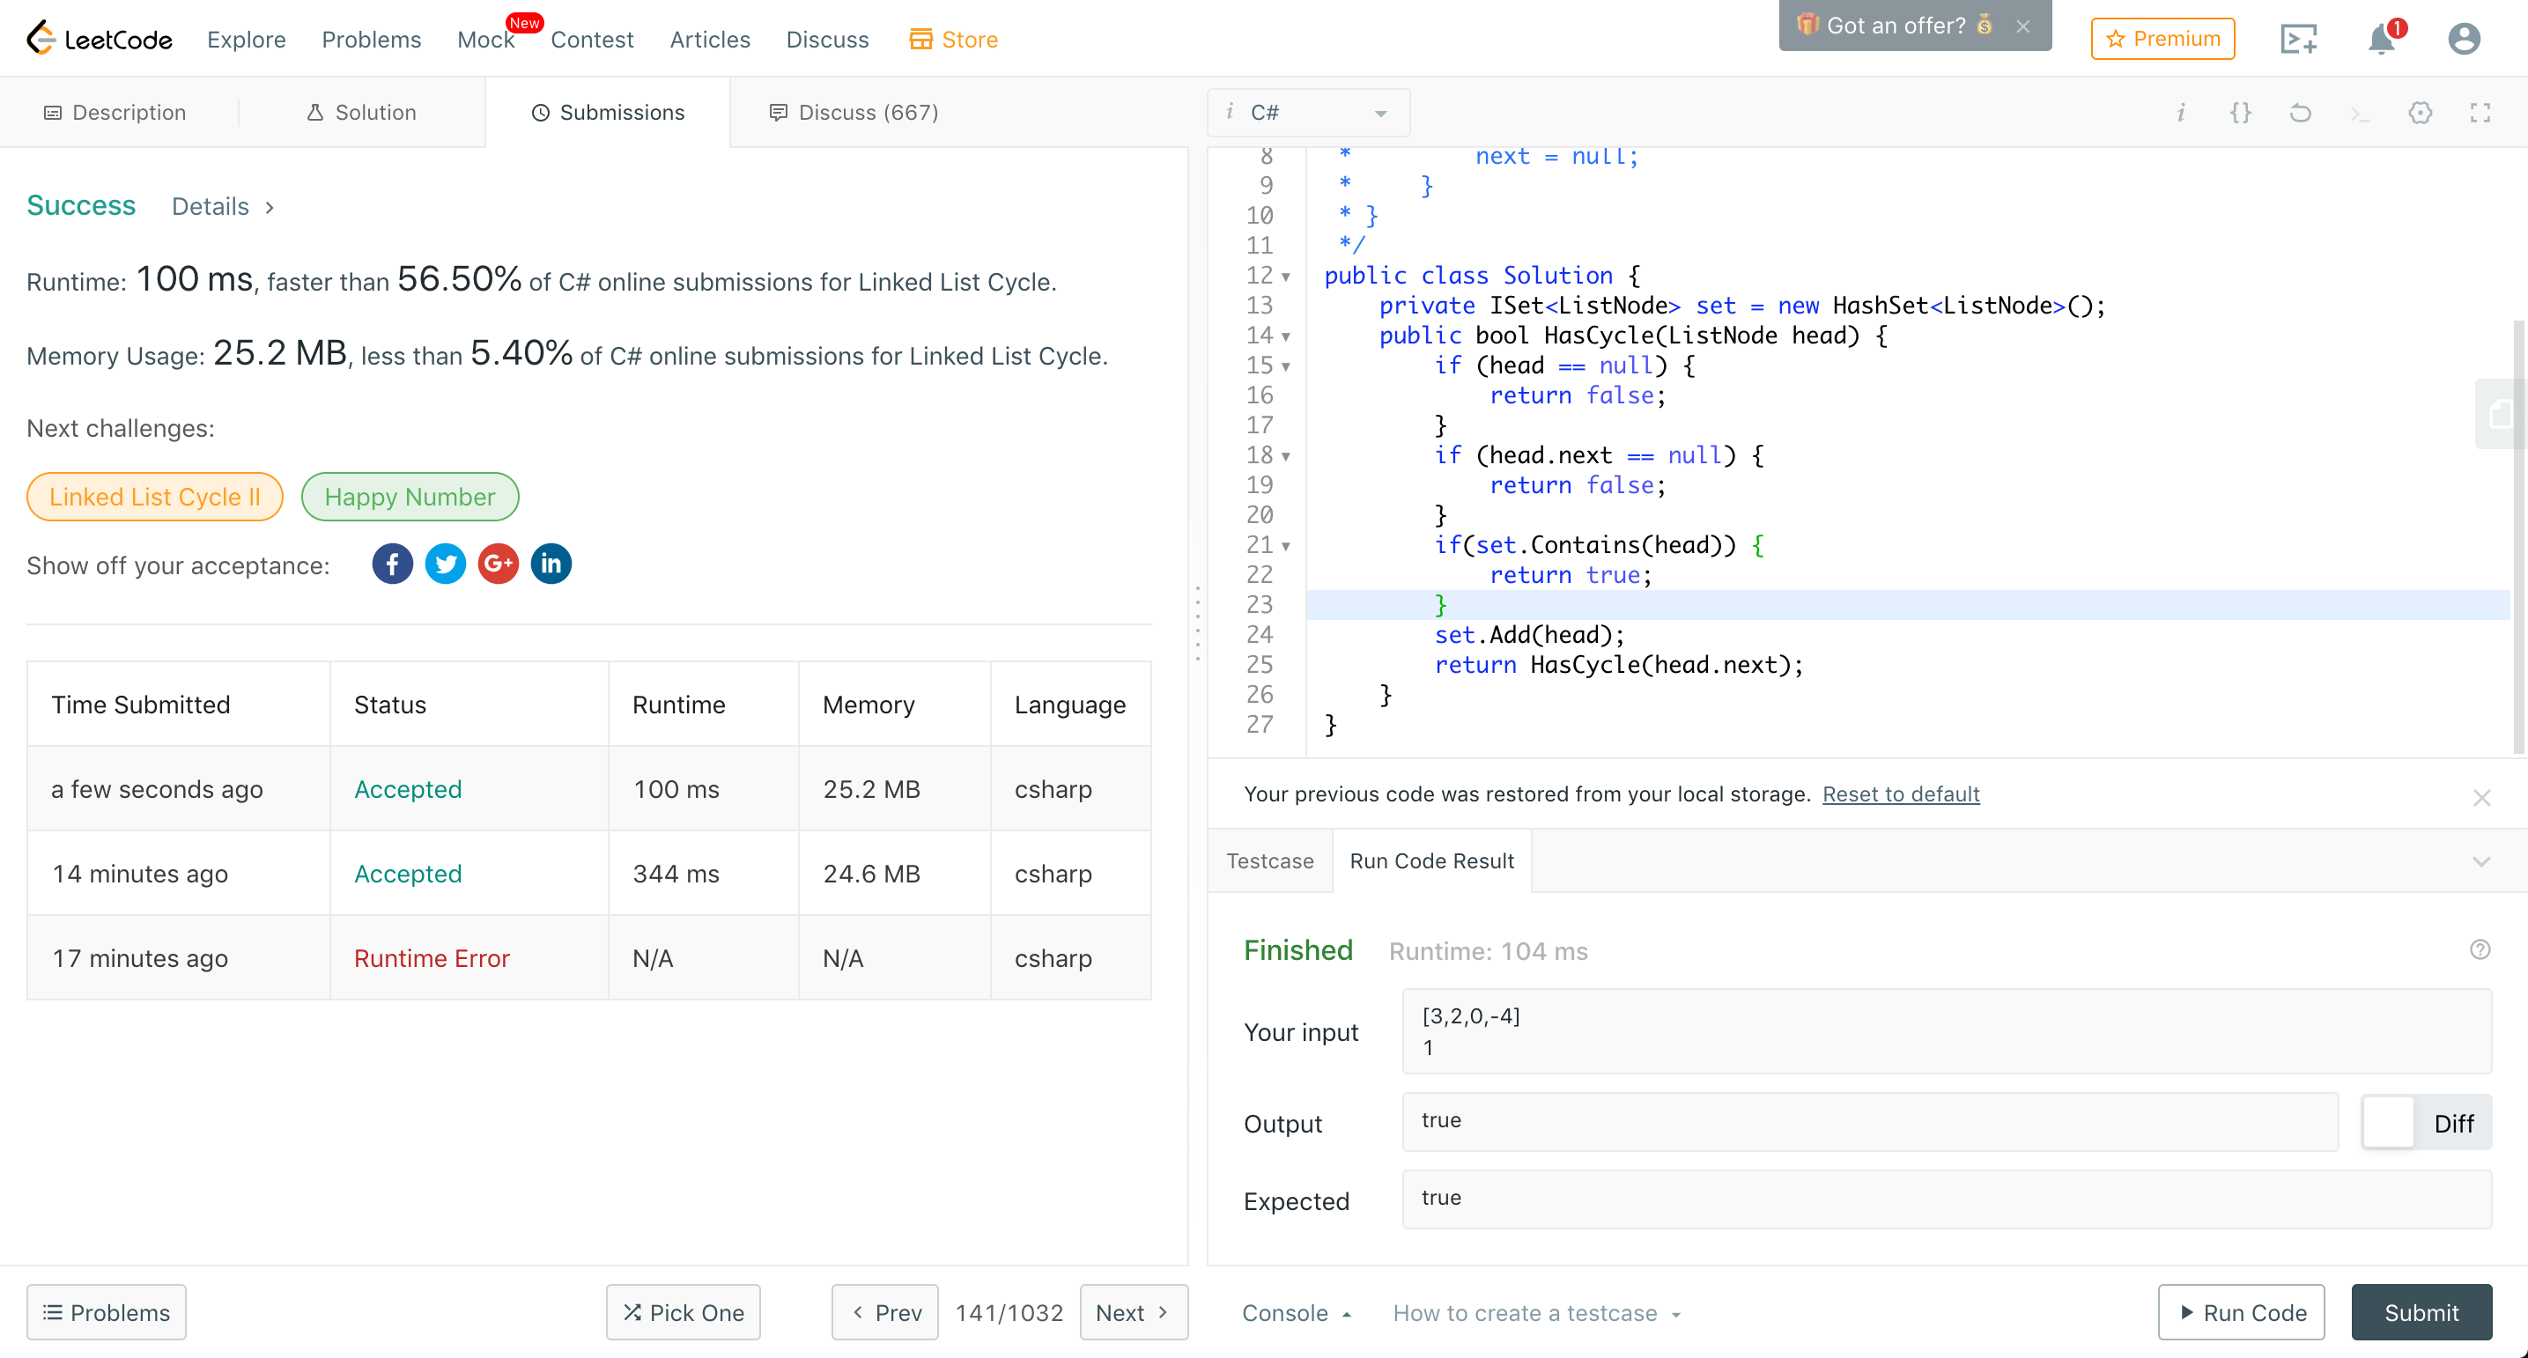This screenshot has width=2528, height=1358.
Task: Click the Premium button
Action: (2163, 38)
